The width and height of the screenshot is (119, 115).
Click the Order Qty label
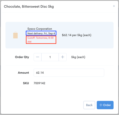pos(22,57)
